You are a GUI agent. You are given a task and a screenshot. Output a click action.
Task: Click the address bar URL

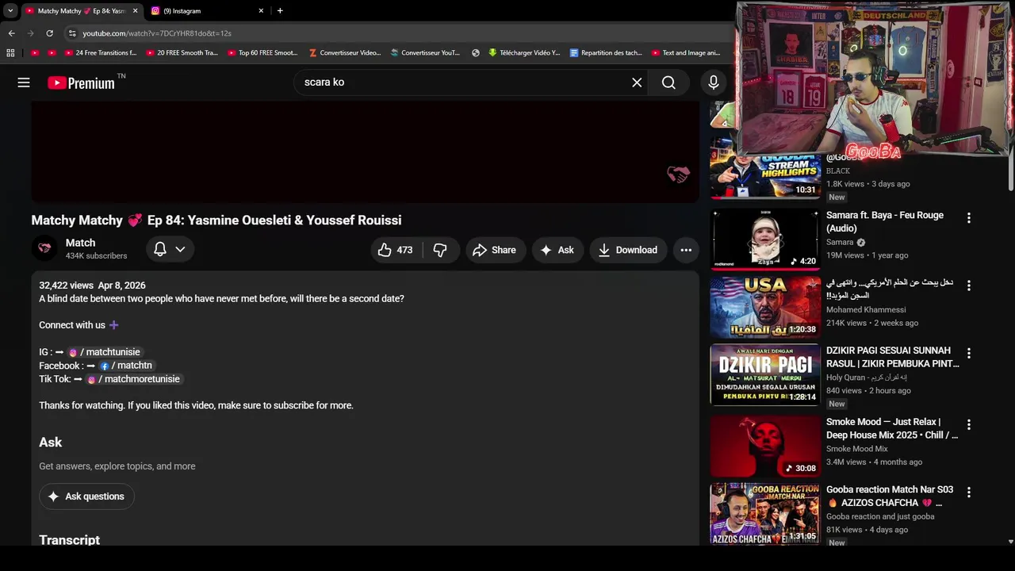click(157, 33)
